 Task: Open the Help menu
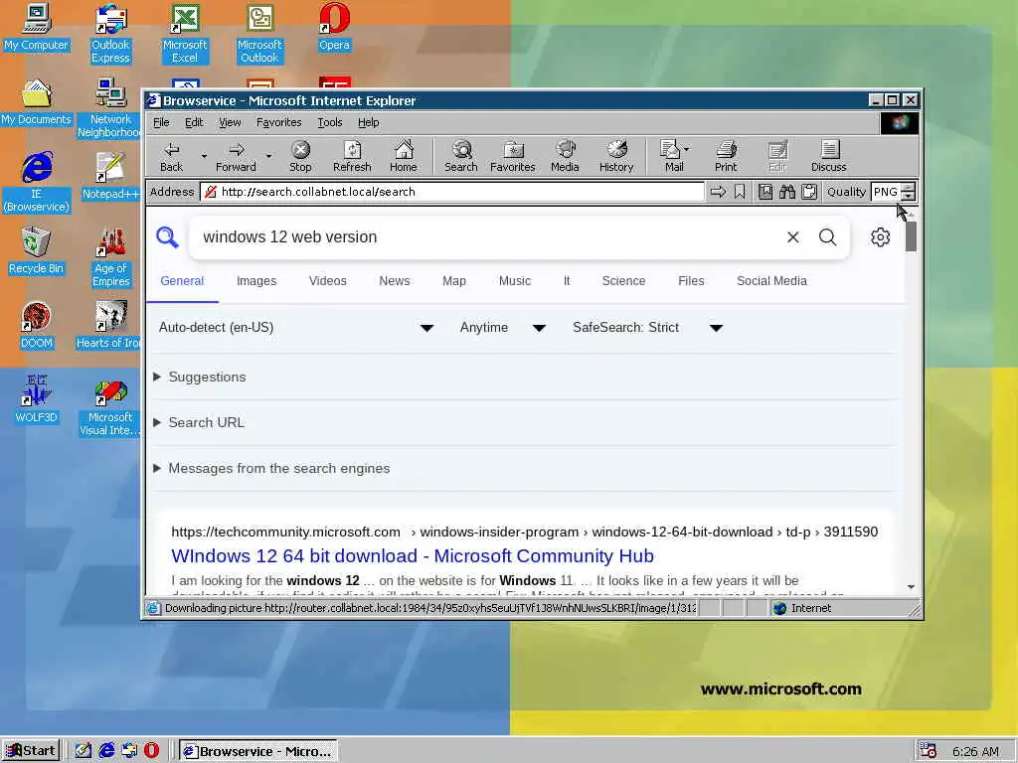[x=368, y=122]
